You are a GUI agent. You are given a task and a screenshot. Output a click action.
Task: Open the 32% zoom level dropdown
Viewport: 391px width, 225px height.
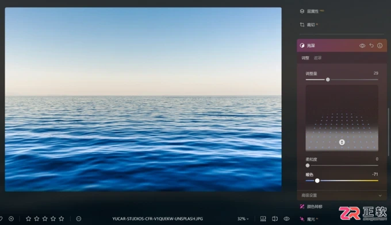[243, 219]
